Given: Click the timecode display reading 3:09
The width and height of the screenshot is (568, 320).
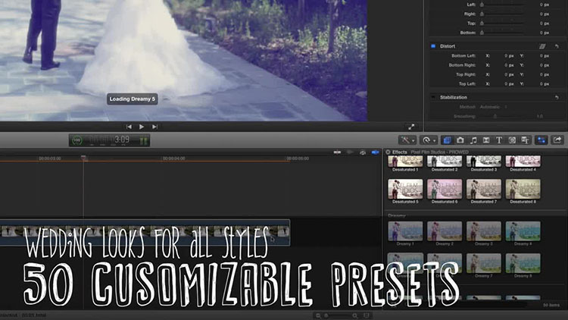Looking at the screenshot, I should click(x=122, y=140).
